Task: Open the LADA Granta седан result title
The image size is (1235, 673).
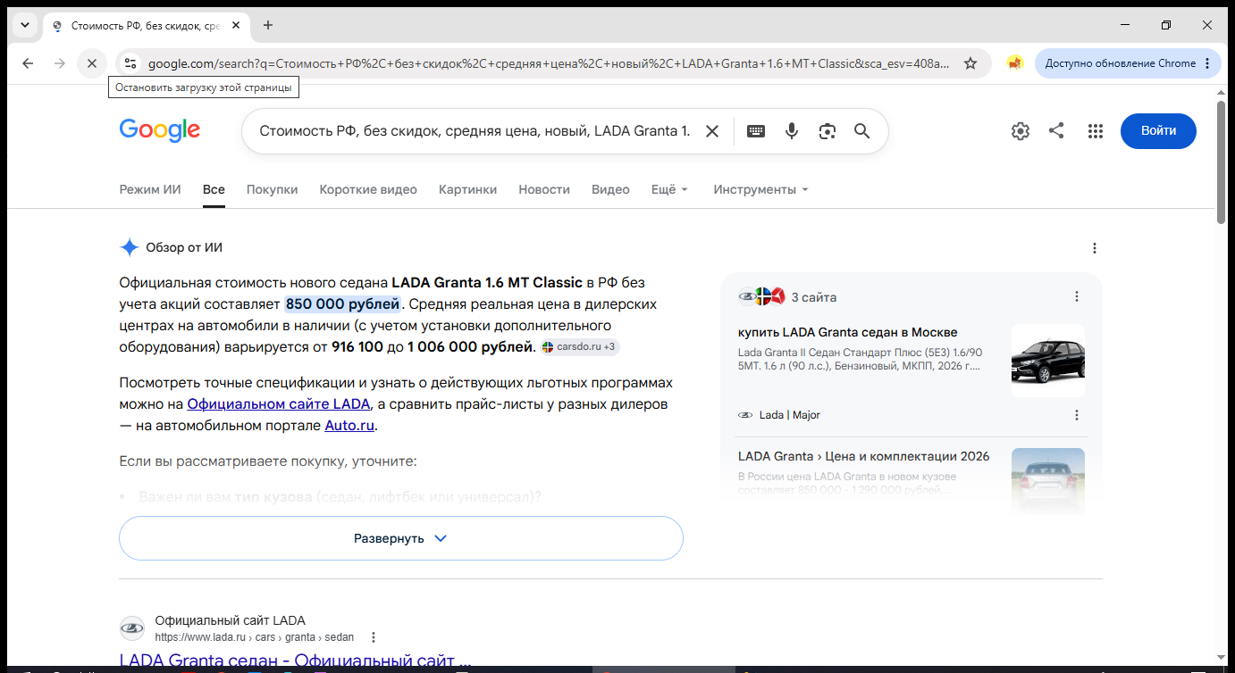Action: [x=295, y=661]
